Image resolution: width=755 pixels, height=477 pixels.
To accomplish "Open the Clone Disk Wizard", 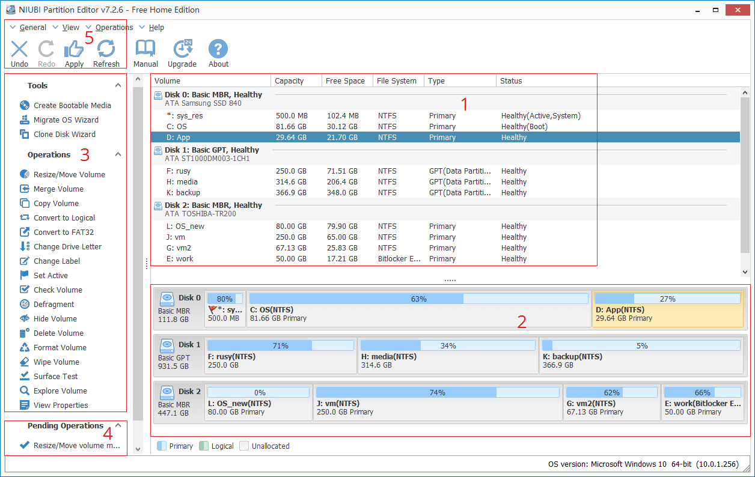I will pos(64,134).
